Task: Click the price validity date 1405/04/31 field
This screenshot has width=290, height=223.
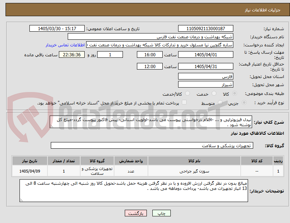Action: point(206,66)
